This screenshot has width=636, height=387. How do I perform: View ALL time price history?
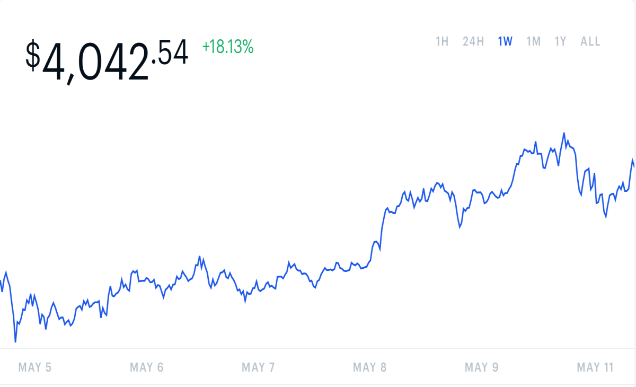click(x=590, y=41)
